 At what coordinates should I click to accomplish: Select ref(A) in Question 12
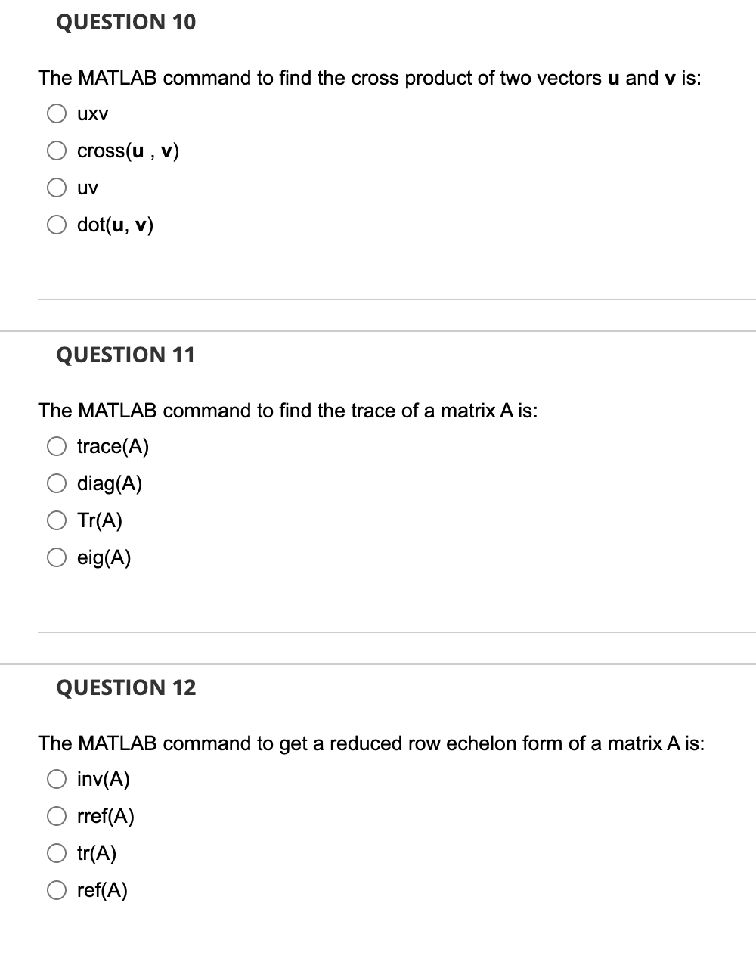coord(57,890)
